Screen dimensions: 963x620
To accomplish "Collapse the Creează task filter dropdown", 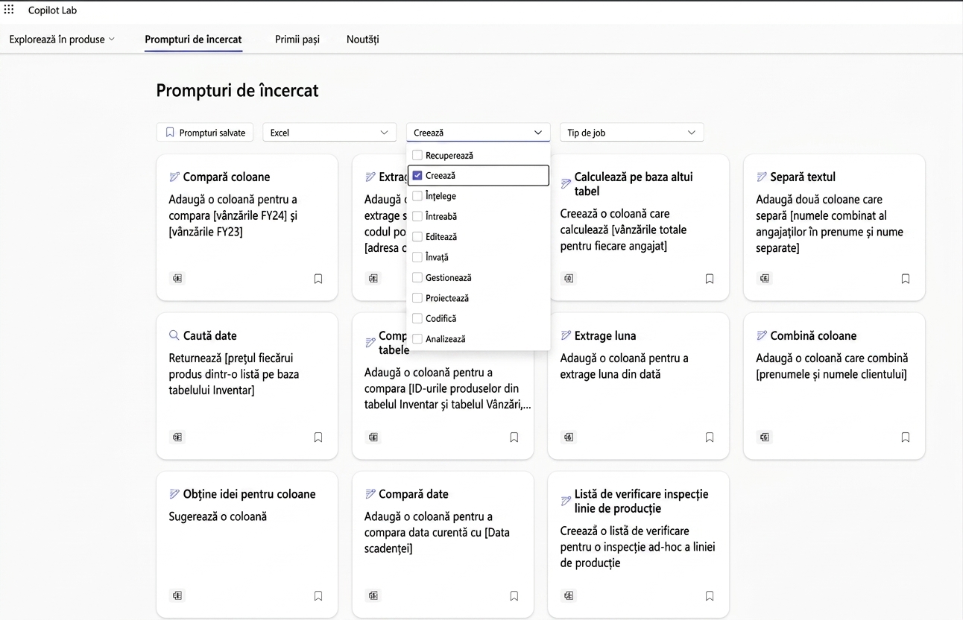I will tap(479, 133).
